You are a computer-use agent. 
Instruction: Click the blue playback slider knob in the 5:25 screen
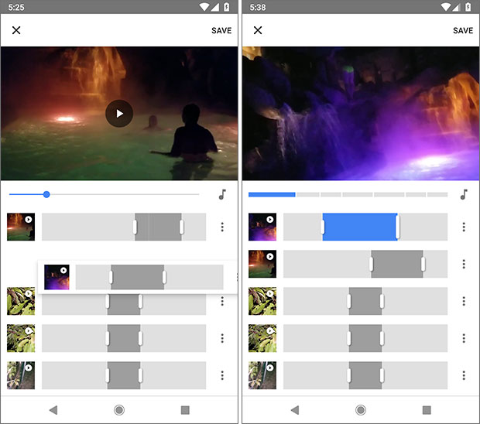[46, 194]
